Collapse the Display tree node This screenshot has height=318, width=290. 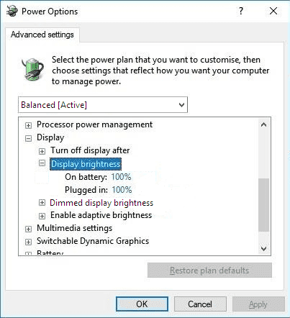click(x=28, y=138)
